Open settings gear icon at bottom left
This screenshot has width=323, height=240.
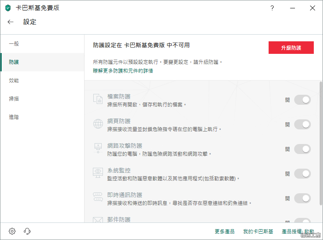pyautogui.click(x=12, y=231)
